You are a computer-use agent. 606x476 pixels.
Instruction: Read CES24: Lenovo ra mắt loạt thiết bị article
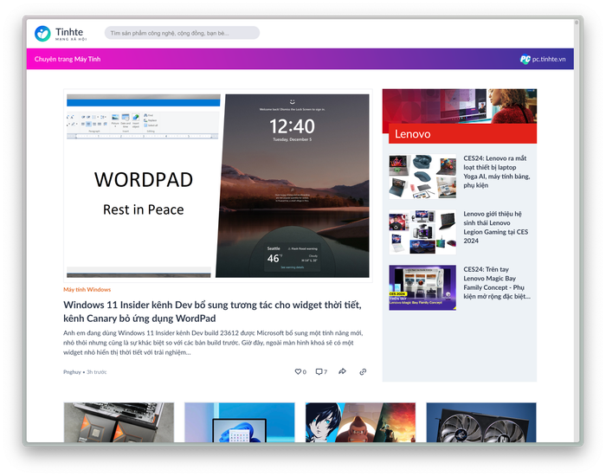tap(497, 172)
